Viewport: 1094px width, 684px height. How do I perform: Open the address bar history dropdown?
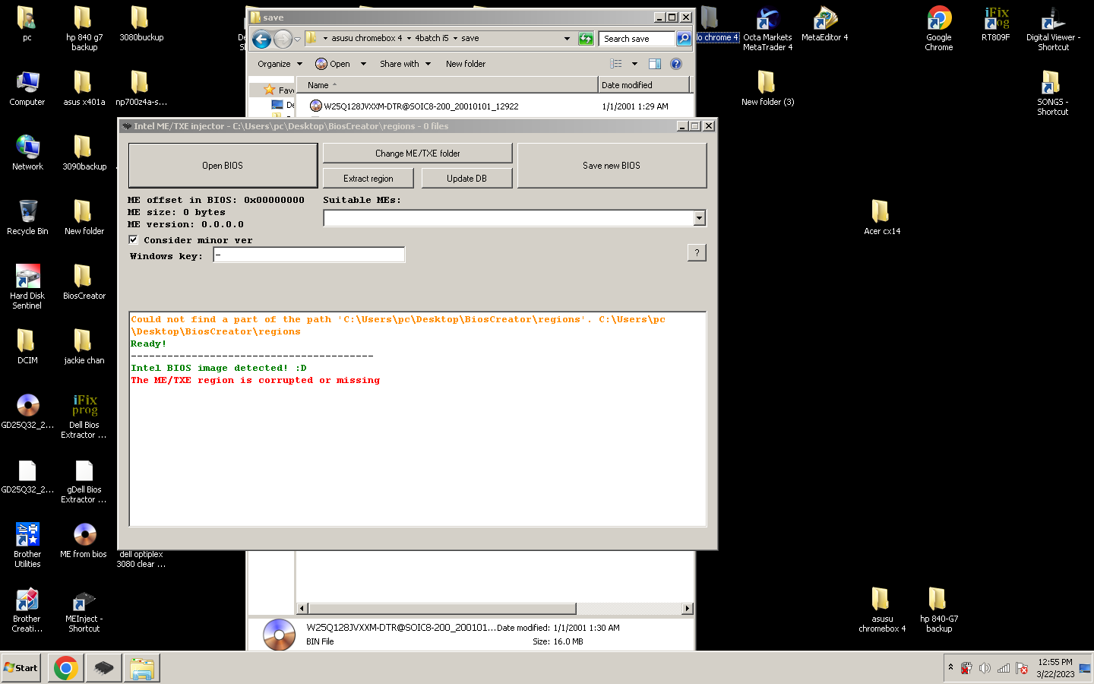[567, 39]
